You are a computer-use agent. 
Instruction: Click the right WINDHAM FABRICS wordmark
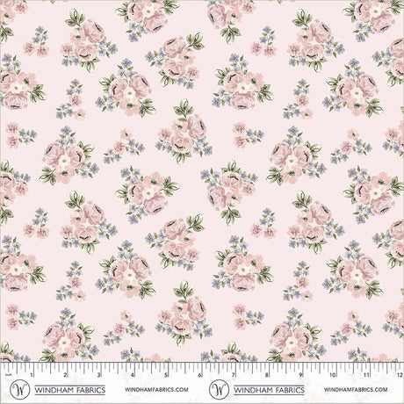269,390
